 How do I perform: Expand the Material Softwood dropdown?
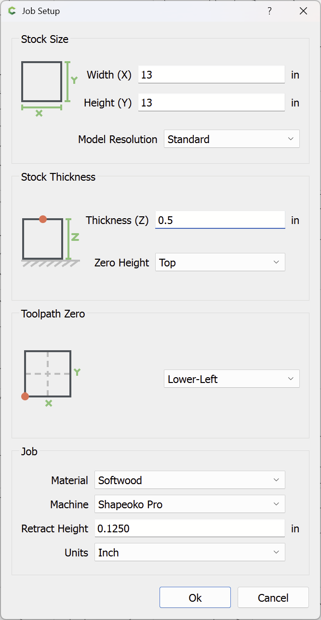click(x=189, y=480)
